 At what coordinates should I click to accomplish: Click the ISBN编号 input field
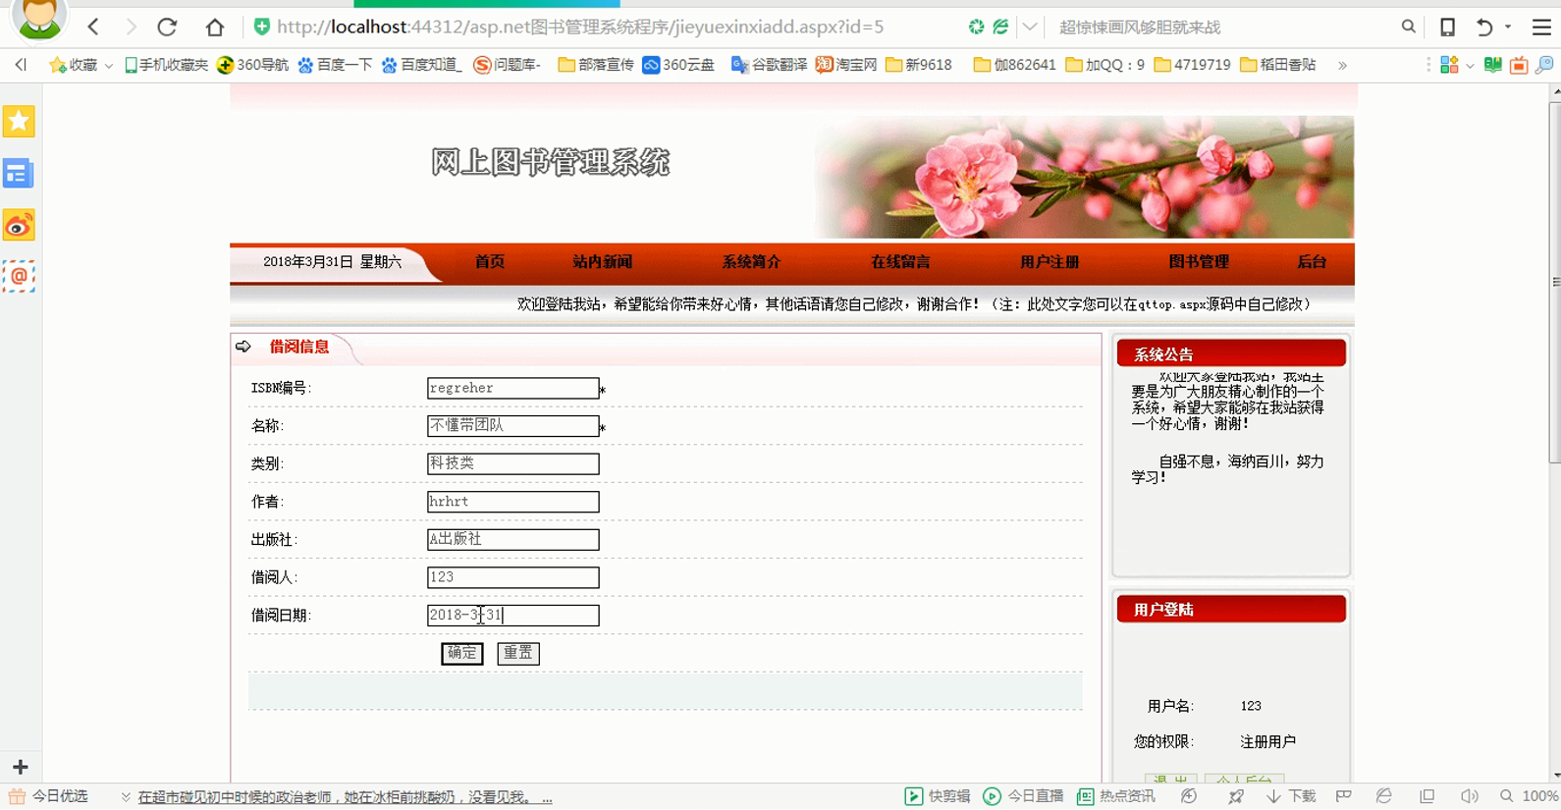[x=512, y=388]
